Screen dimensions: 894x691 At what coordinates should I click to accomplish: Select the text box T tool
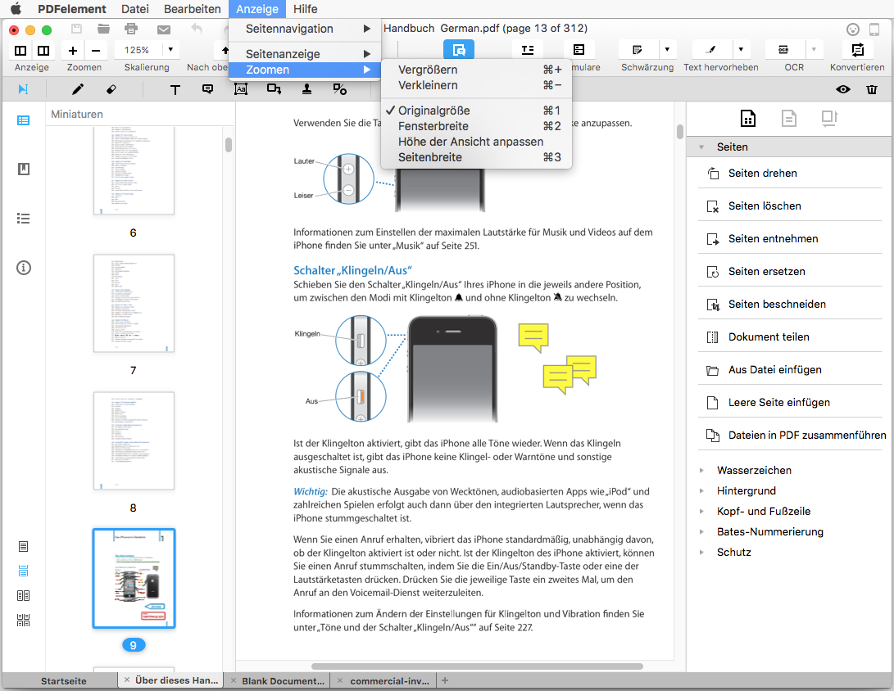tap(175, 89)
